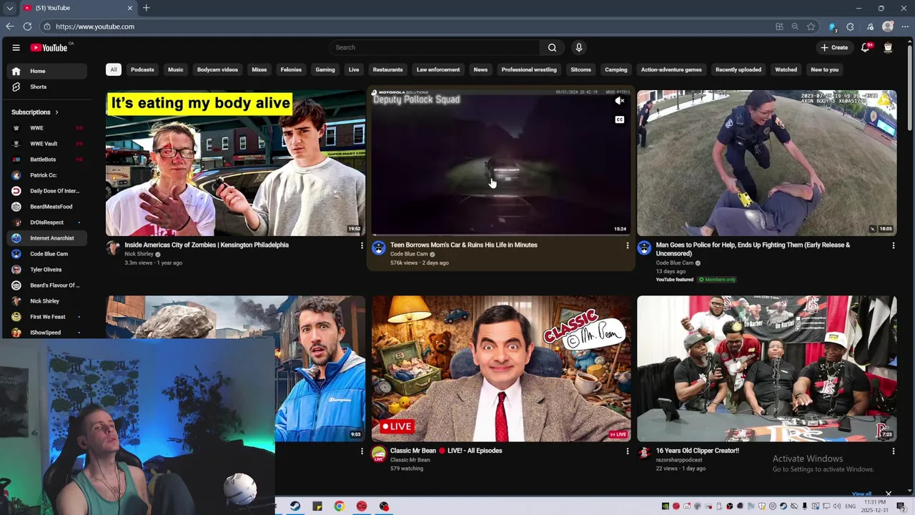The height and width of the screenshot is (515, 915).
Task: Expand the Subscriptions section chevron
Action: click(x=56, y=112)
